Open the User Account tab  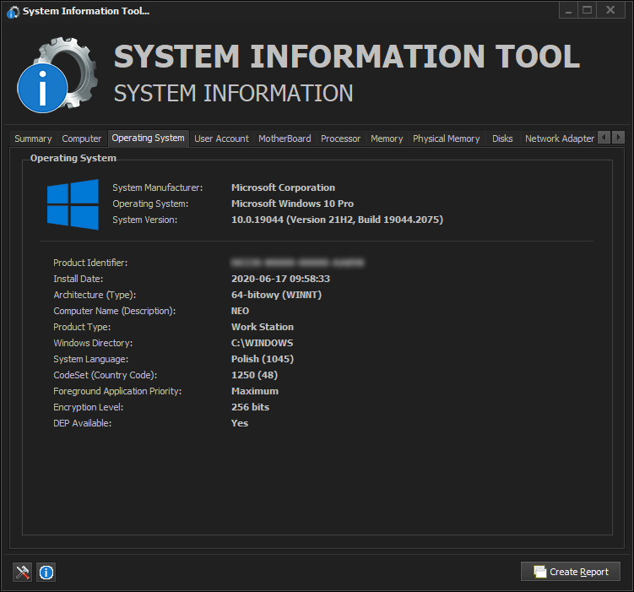[x=221, y=138]
